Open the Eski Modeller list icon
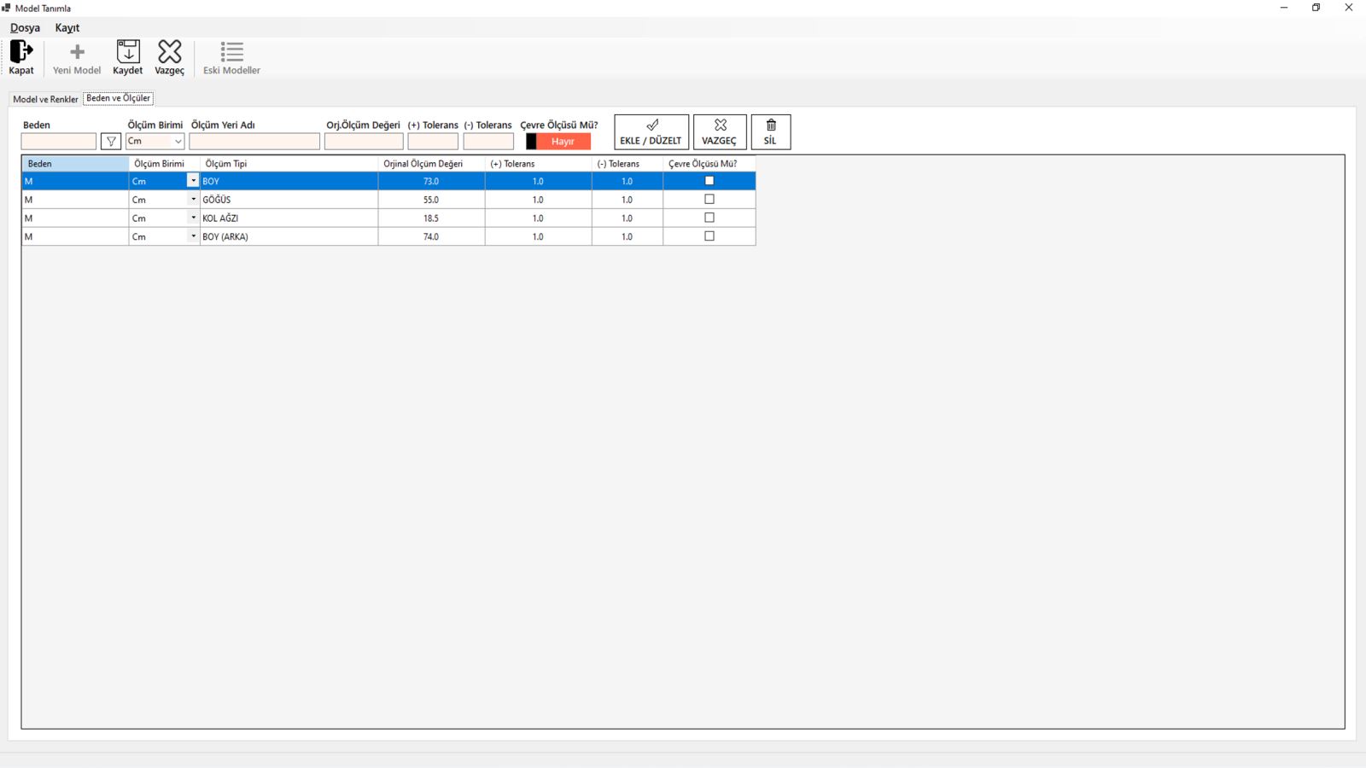The width and height of the screenshot is (1366, 768). (231, 51)
